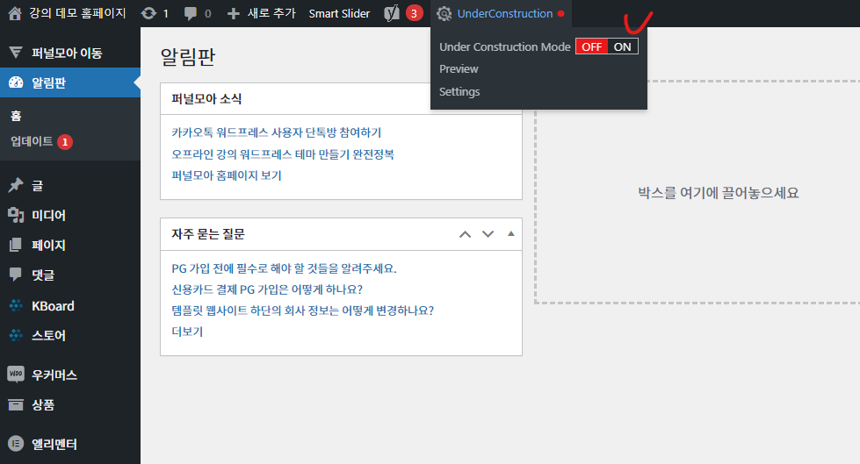Click the 미디어 media icon
Image resolution: width=860 pixels, height=464 pixels.
pyautogui.click(x=16, y=215)
